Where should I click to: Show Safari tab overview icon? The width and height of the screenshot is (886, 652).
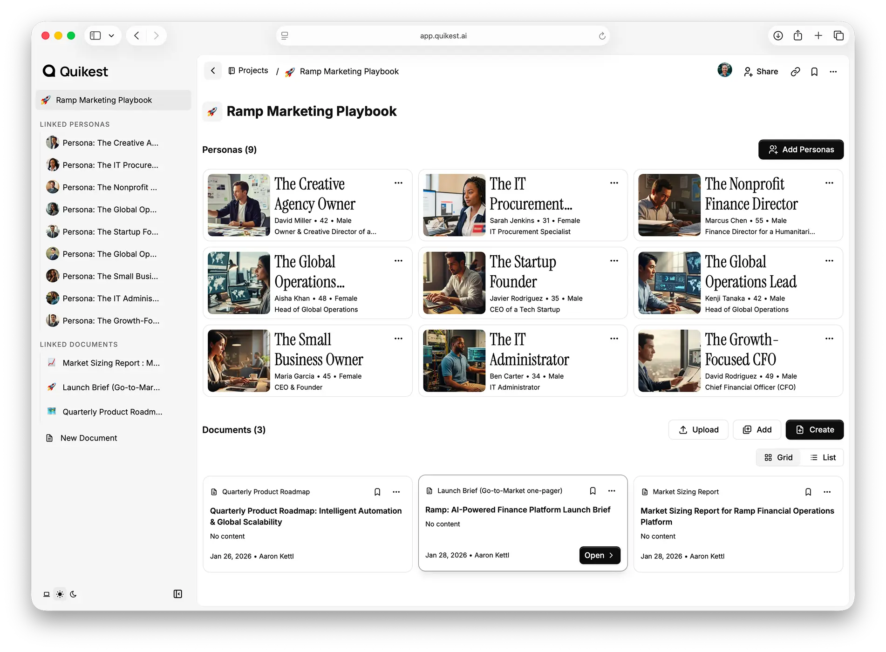[x=838, y=35]
